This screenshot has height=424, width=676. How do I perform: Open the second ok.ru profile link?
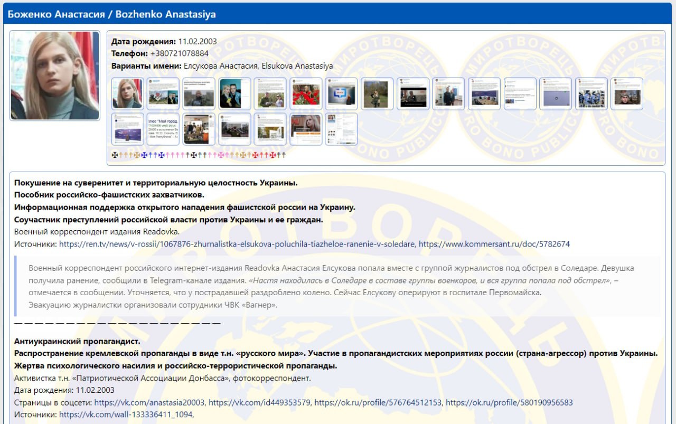click(x=509, y=402)
